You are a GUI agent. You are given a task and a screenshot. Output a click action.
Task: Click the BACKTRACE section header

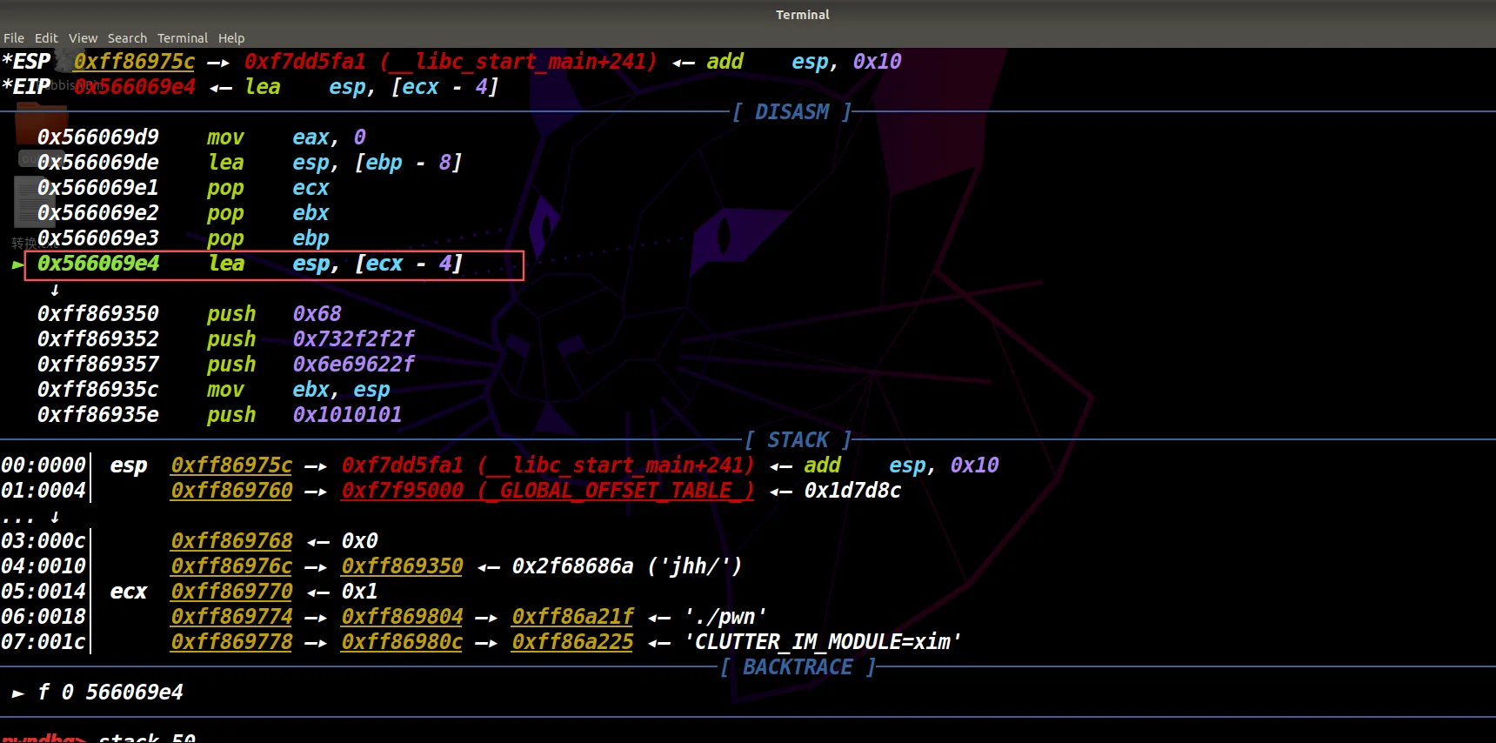click(x=798, y=667)
